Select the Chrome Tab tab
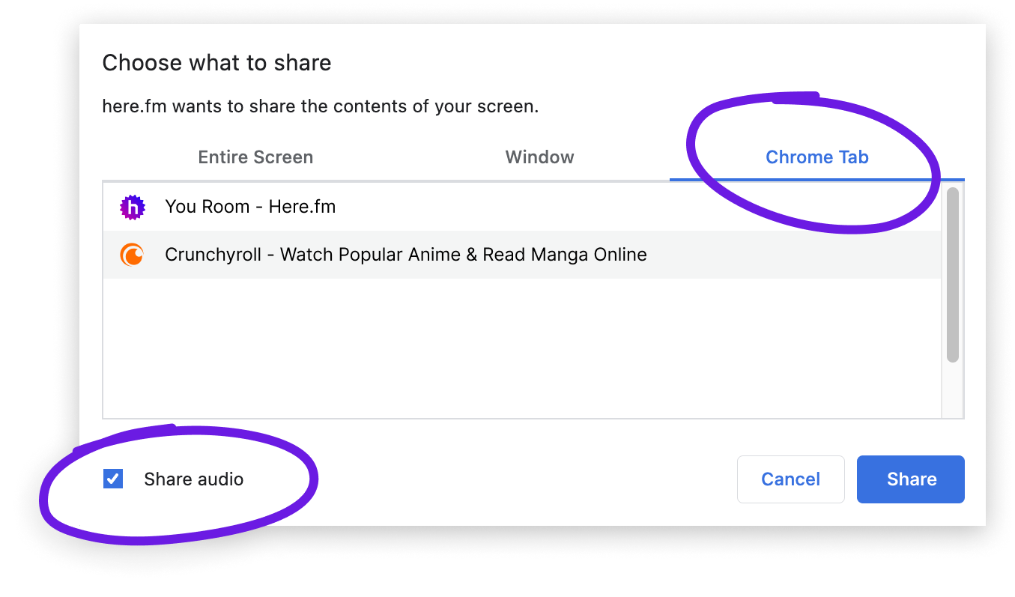Viewport: 1015px width, 597px height. pyautogui.click(x=816, y=157)
